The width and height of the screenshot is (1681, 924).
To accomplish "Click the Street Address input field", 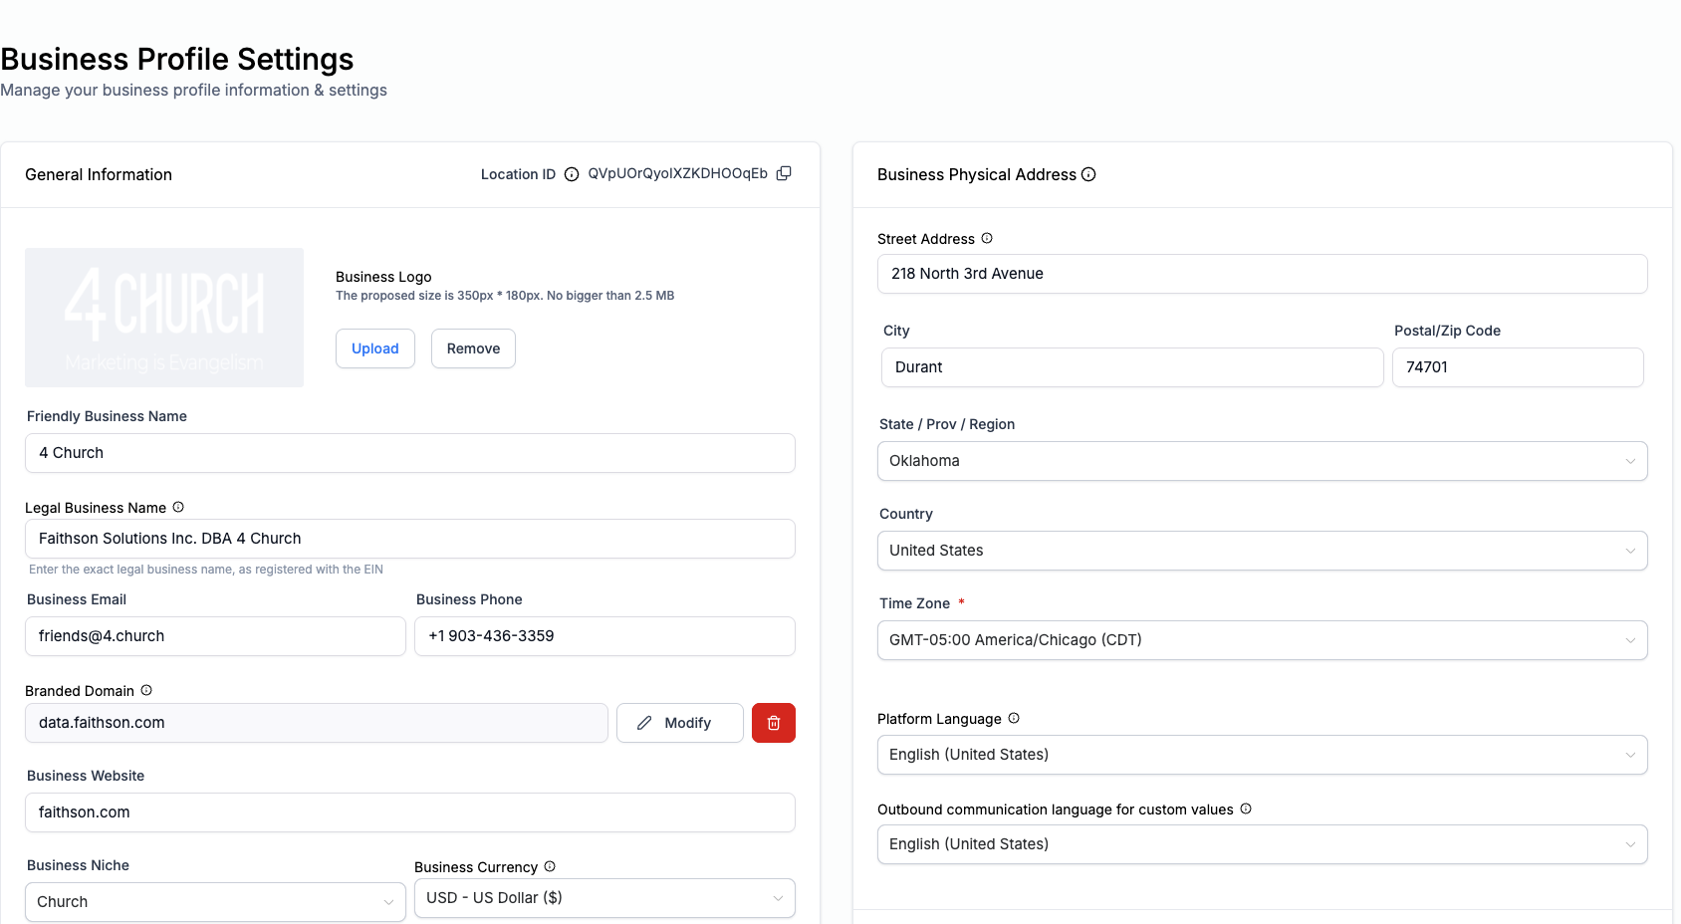I will click(1262, 274).
